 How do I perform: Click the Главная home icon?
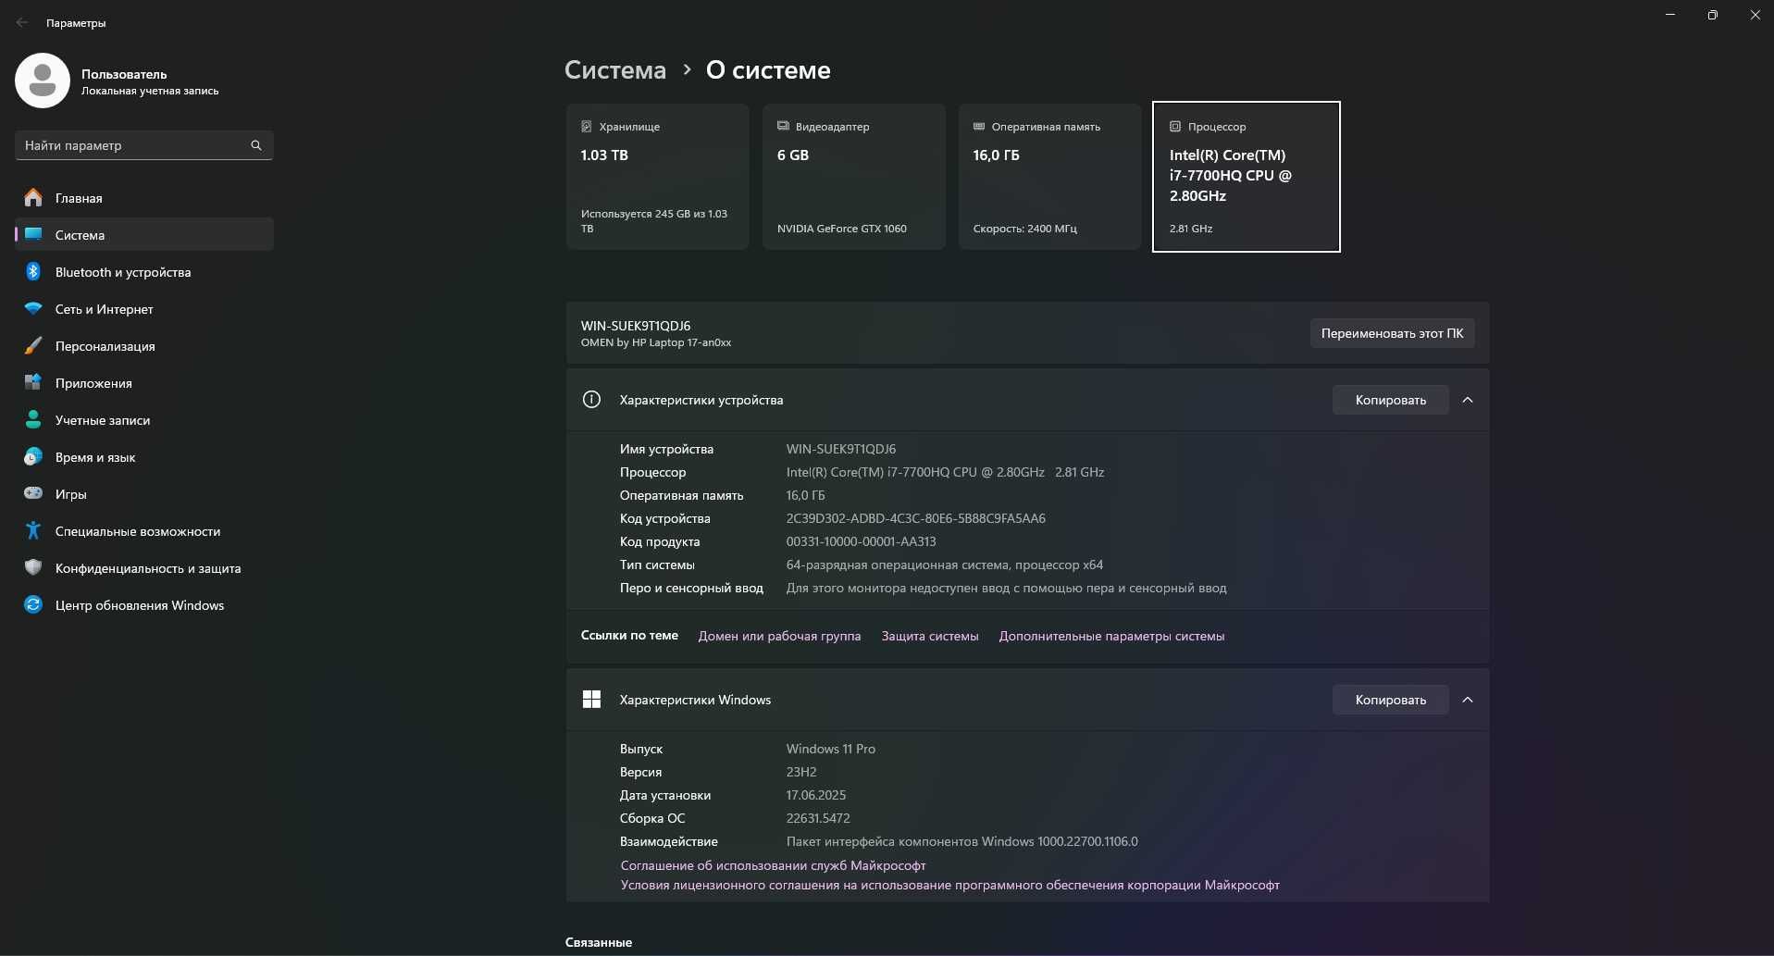[x=33, y=197]
